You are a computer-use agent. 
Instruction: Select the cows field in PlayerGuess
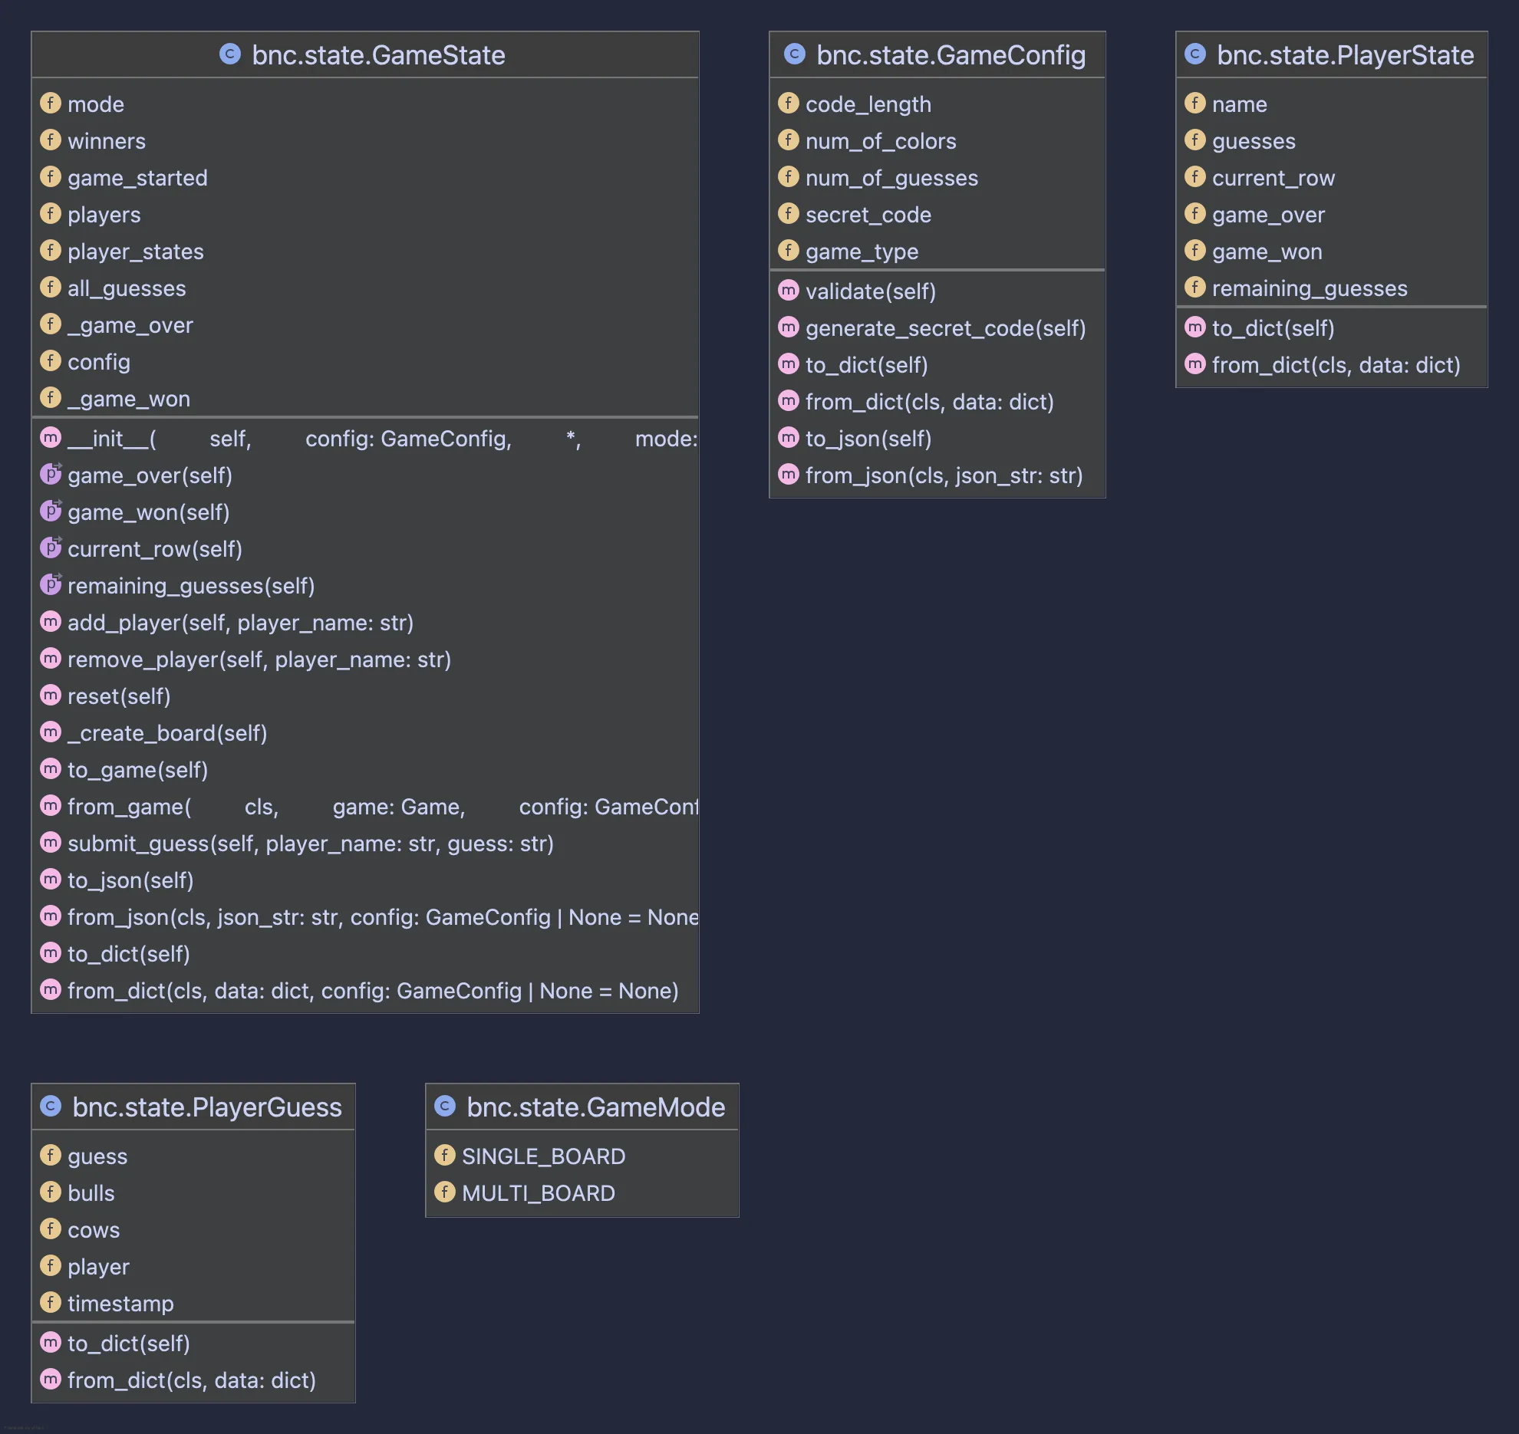94,1230
